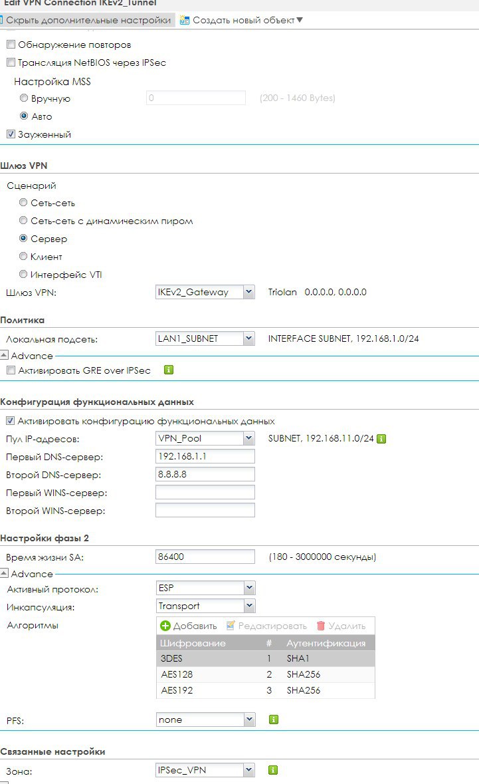Click the Время жизни SA field 86400

pyautogui.click(x=205, y=557)
